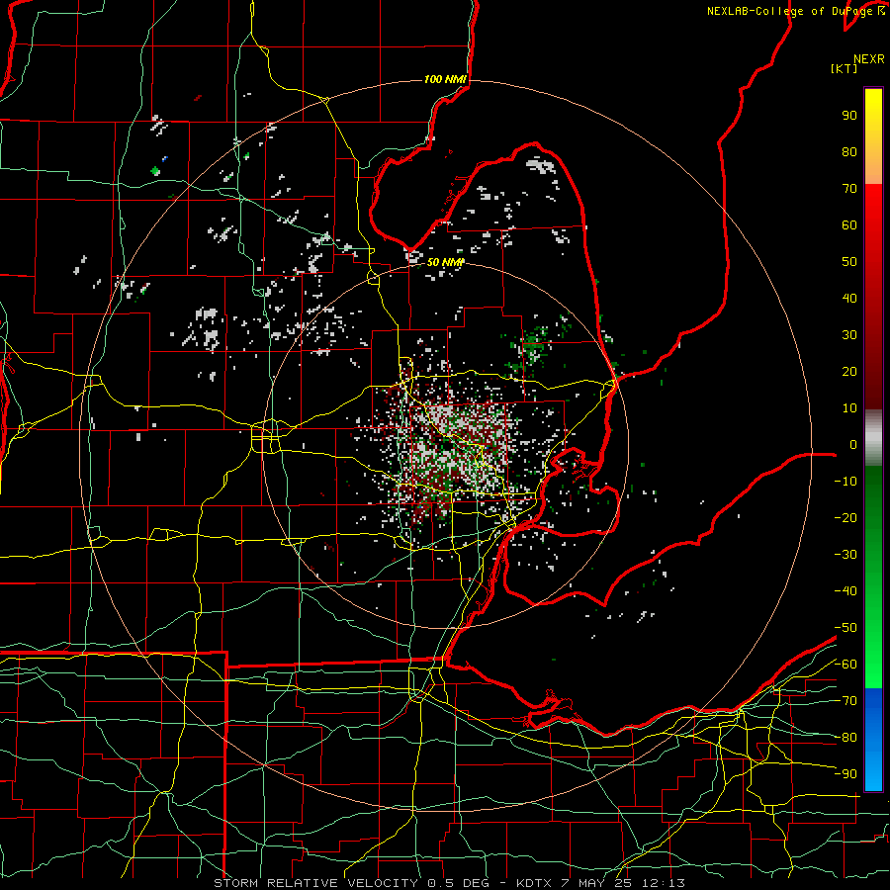Click the NEXR label above the color scale

[869, 59]
